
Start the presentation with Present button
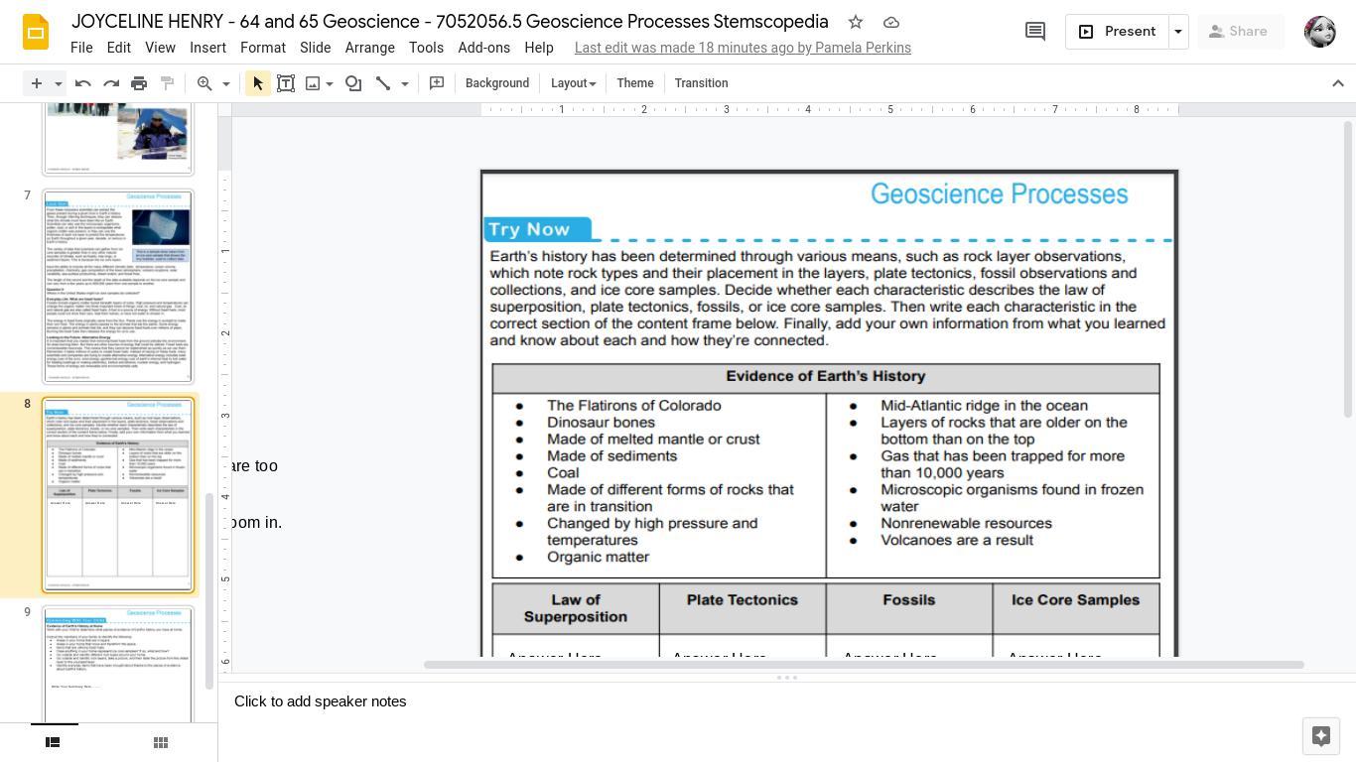coord(1118,32)
